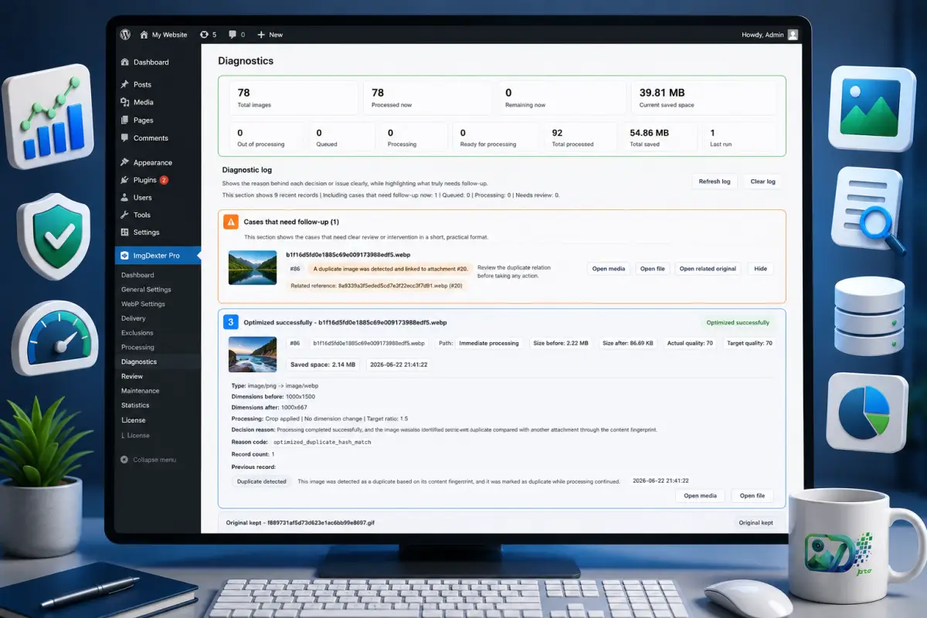Click the Duplicate detected tag
927x618 pixels.
point(261,481)
